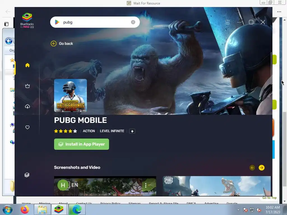Image resolution: width=287 pixels, height=215 pixels.
Task: Open the network tray icon
Action: 252,210
